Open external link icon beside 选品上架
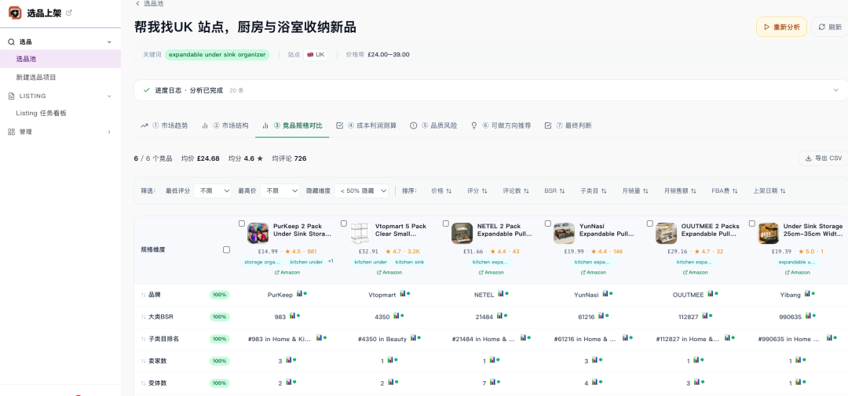 [x=68, y=13]
